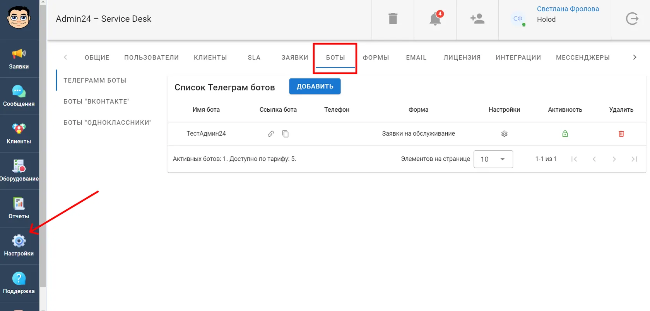Click the СФ user avatar
Viewport: 650px width, 311px height.
pyautogui.click(x=518, y=19)
